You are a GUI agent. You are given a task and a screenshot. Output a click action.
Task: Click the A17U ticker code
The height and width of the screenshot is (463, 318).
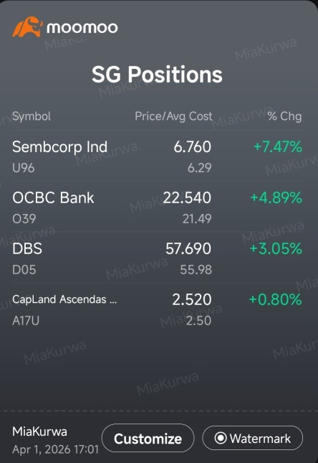coord(26,321)
